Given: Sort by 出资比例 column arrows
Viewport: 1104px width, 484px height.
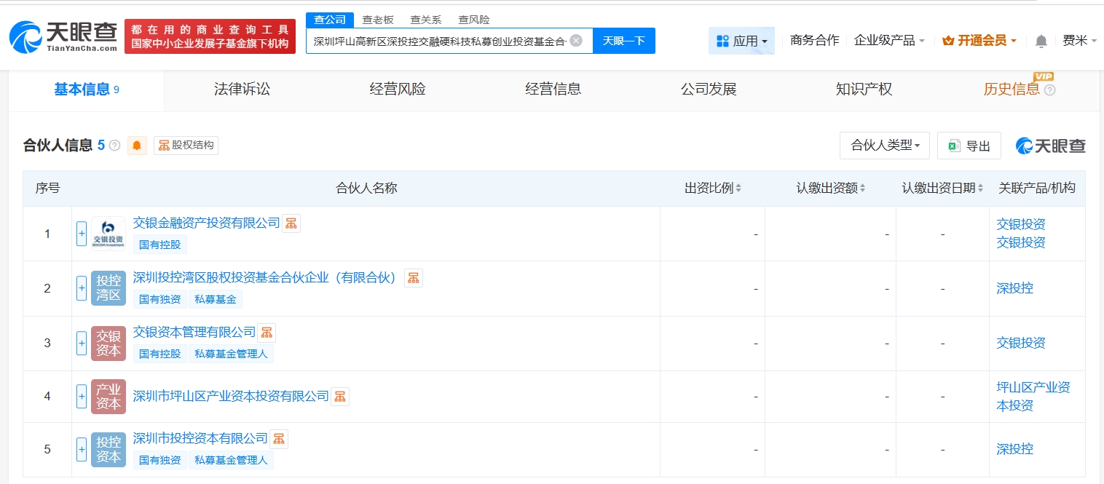Looking at the screenshot, I should (738, 189).
